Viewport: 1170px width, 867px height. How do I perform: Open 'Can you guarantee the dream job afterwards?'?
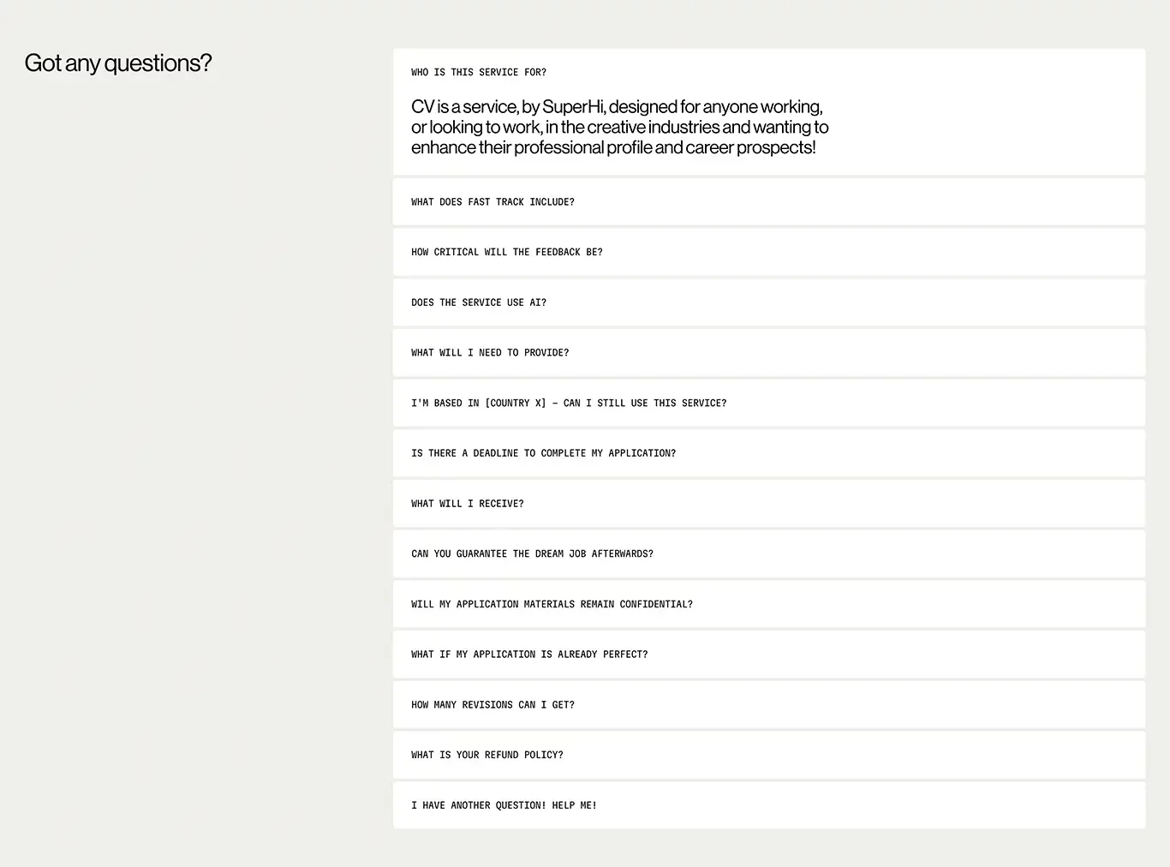(x=769, y=553)
